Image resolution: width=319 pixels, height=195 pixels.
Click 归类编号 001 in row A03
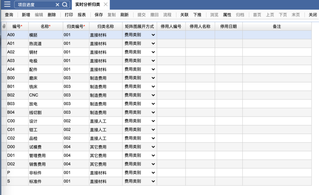point(76,61)
